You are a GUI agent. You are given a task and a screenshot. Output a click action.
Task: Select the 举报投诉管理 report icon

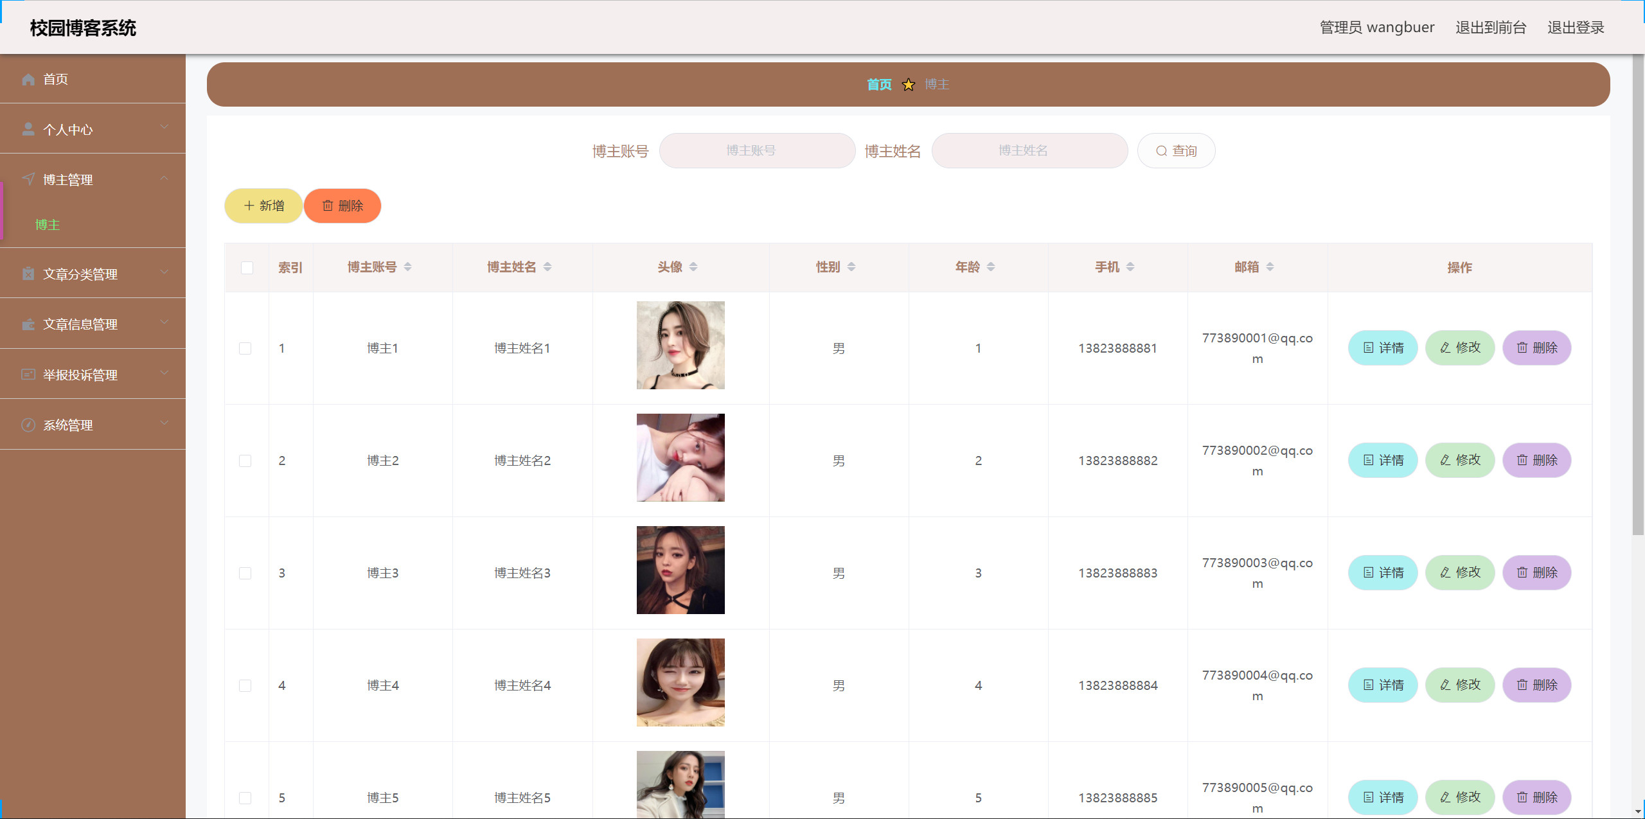pyautogui.click(x=28, y=374)
